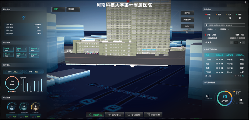Select the red 严重 alarm severity filter
249x120 pixels.
pyautogui.click(x=209, y=14)
